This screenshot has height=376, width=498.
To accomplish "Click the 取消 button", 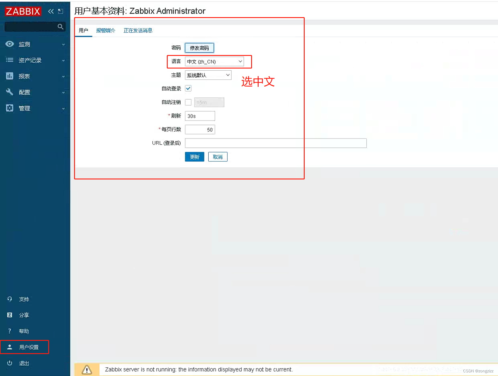I will (x=218, y=157).
